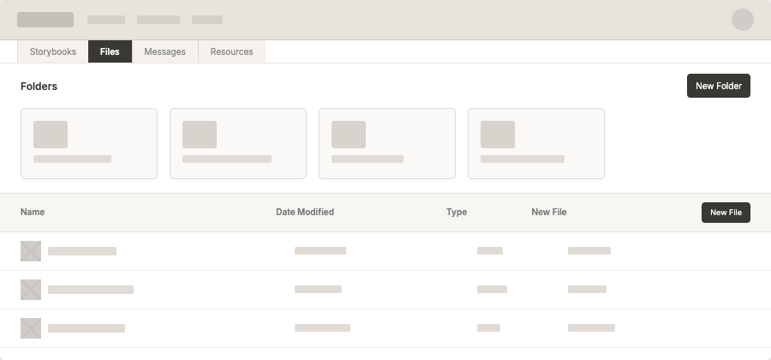
Task: Switch to the Storybooks tab
Action: click(x=53, y=51)
